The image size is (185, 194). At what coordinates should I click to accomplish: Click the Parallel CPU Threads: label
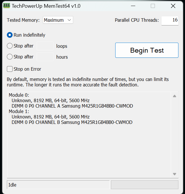137,20
